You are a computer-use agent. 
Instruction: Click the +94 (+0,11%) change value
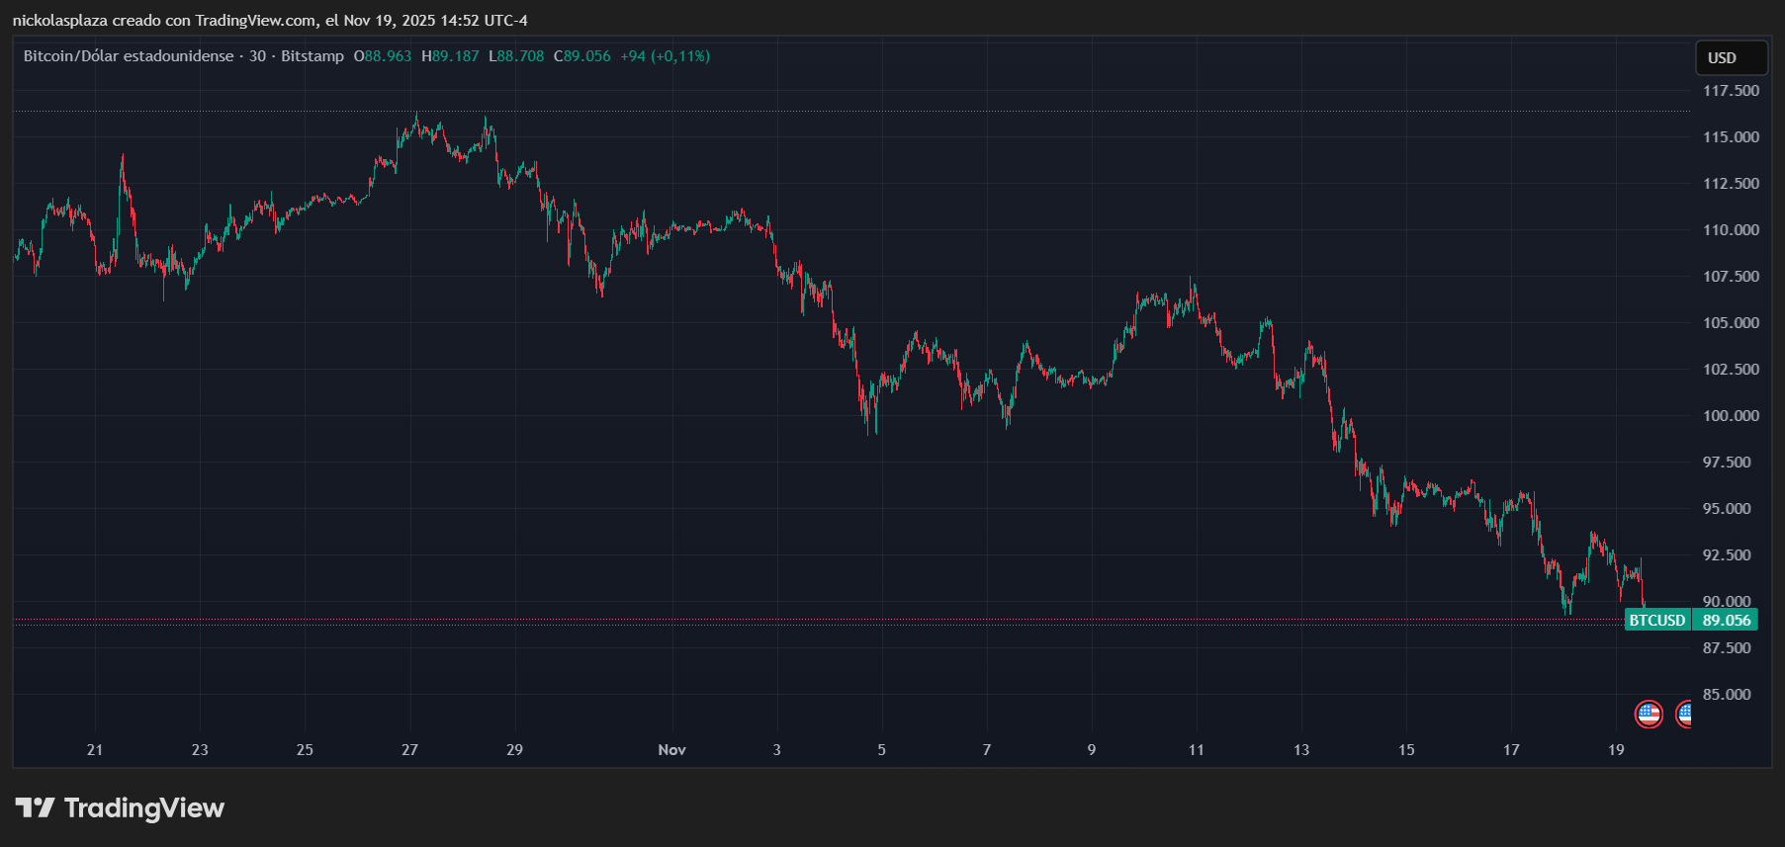(x=665, y=56)
